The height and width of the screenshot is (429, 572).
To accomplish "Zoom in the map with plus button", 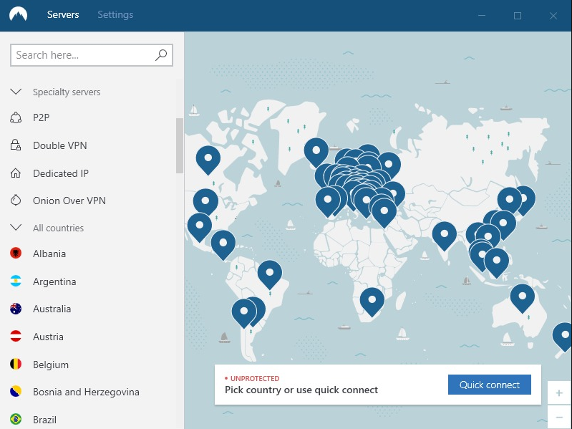I will tap(559, 393).
